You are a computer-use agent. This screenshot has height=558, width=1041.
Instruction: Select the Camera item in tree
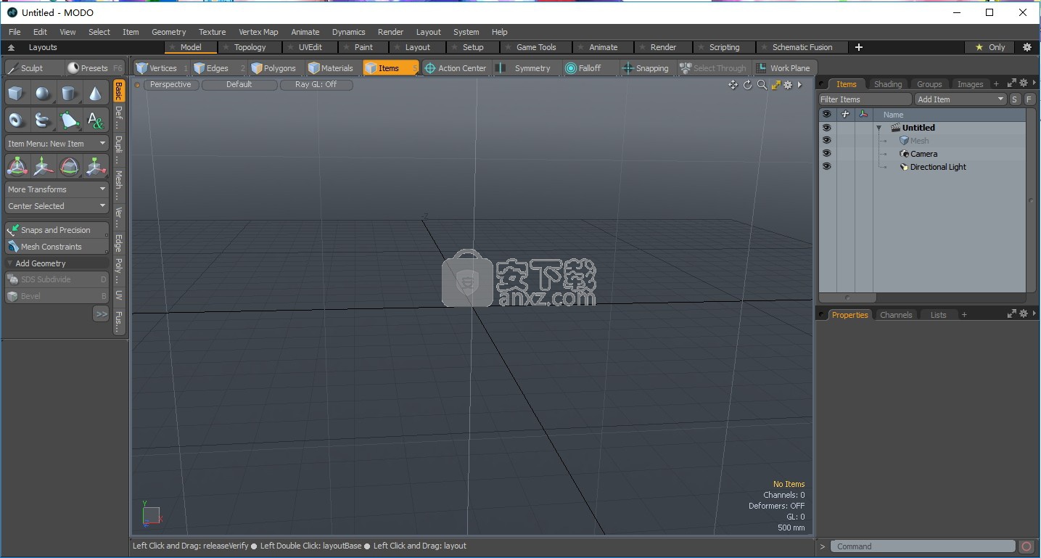[x=923, y=154]
